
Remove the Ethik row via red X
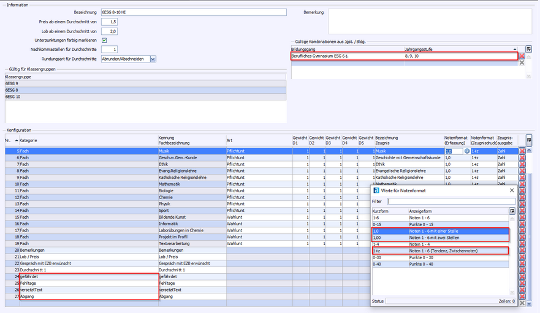(522, 164)
